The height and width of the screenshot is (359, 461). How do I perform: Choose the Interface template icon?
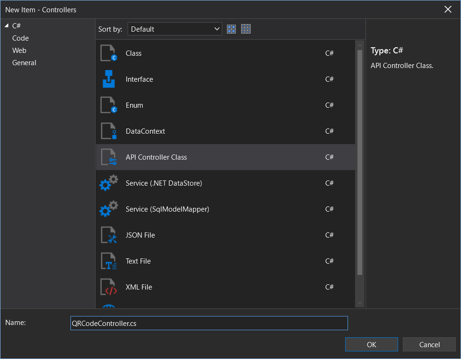(108, 79)
